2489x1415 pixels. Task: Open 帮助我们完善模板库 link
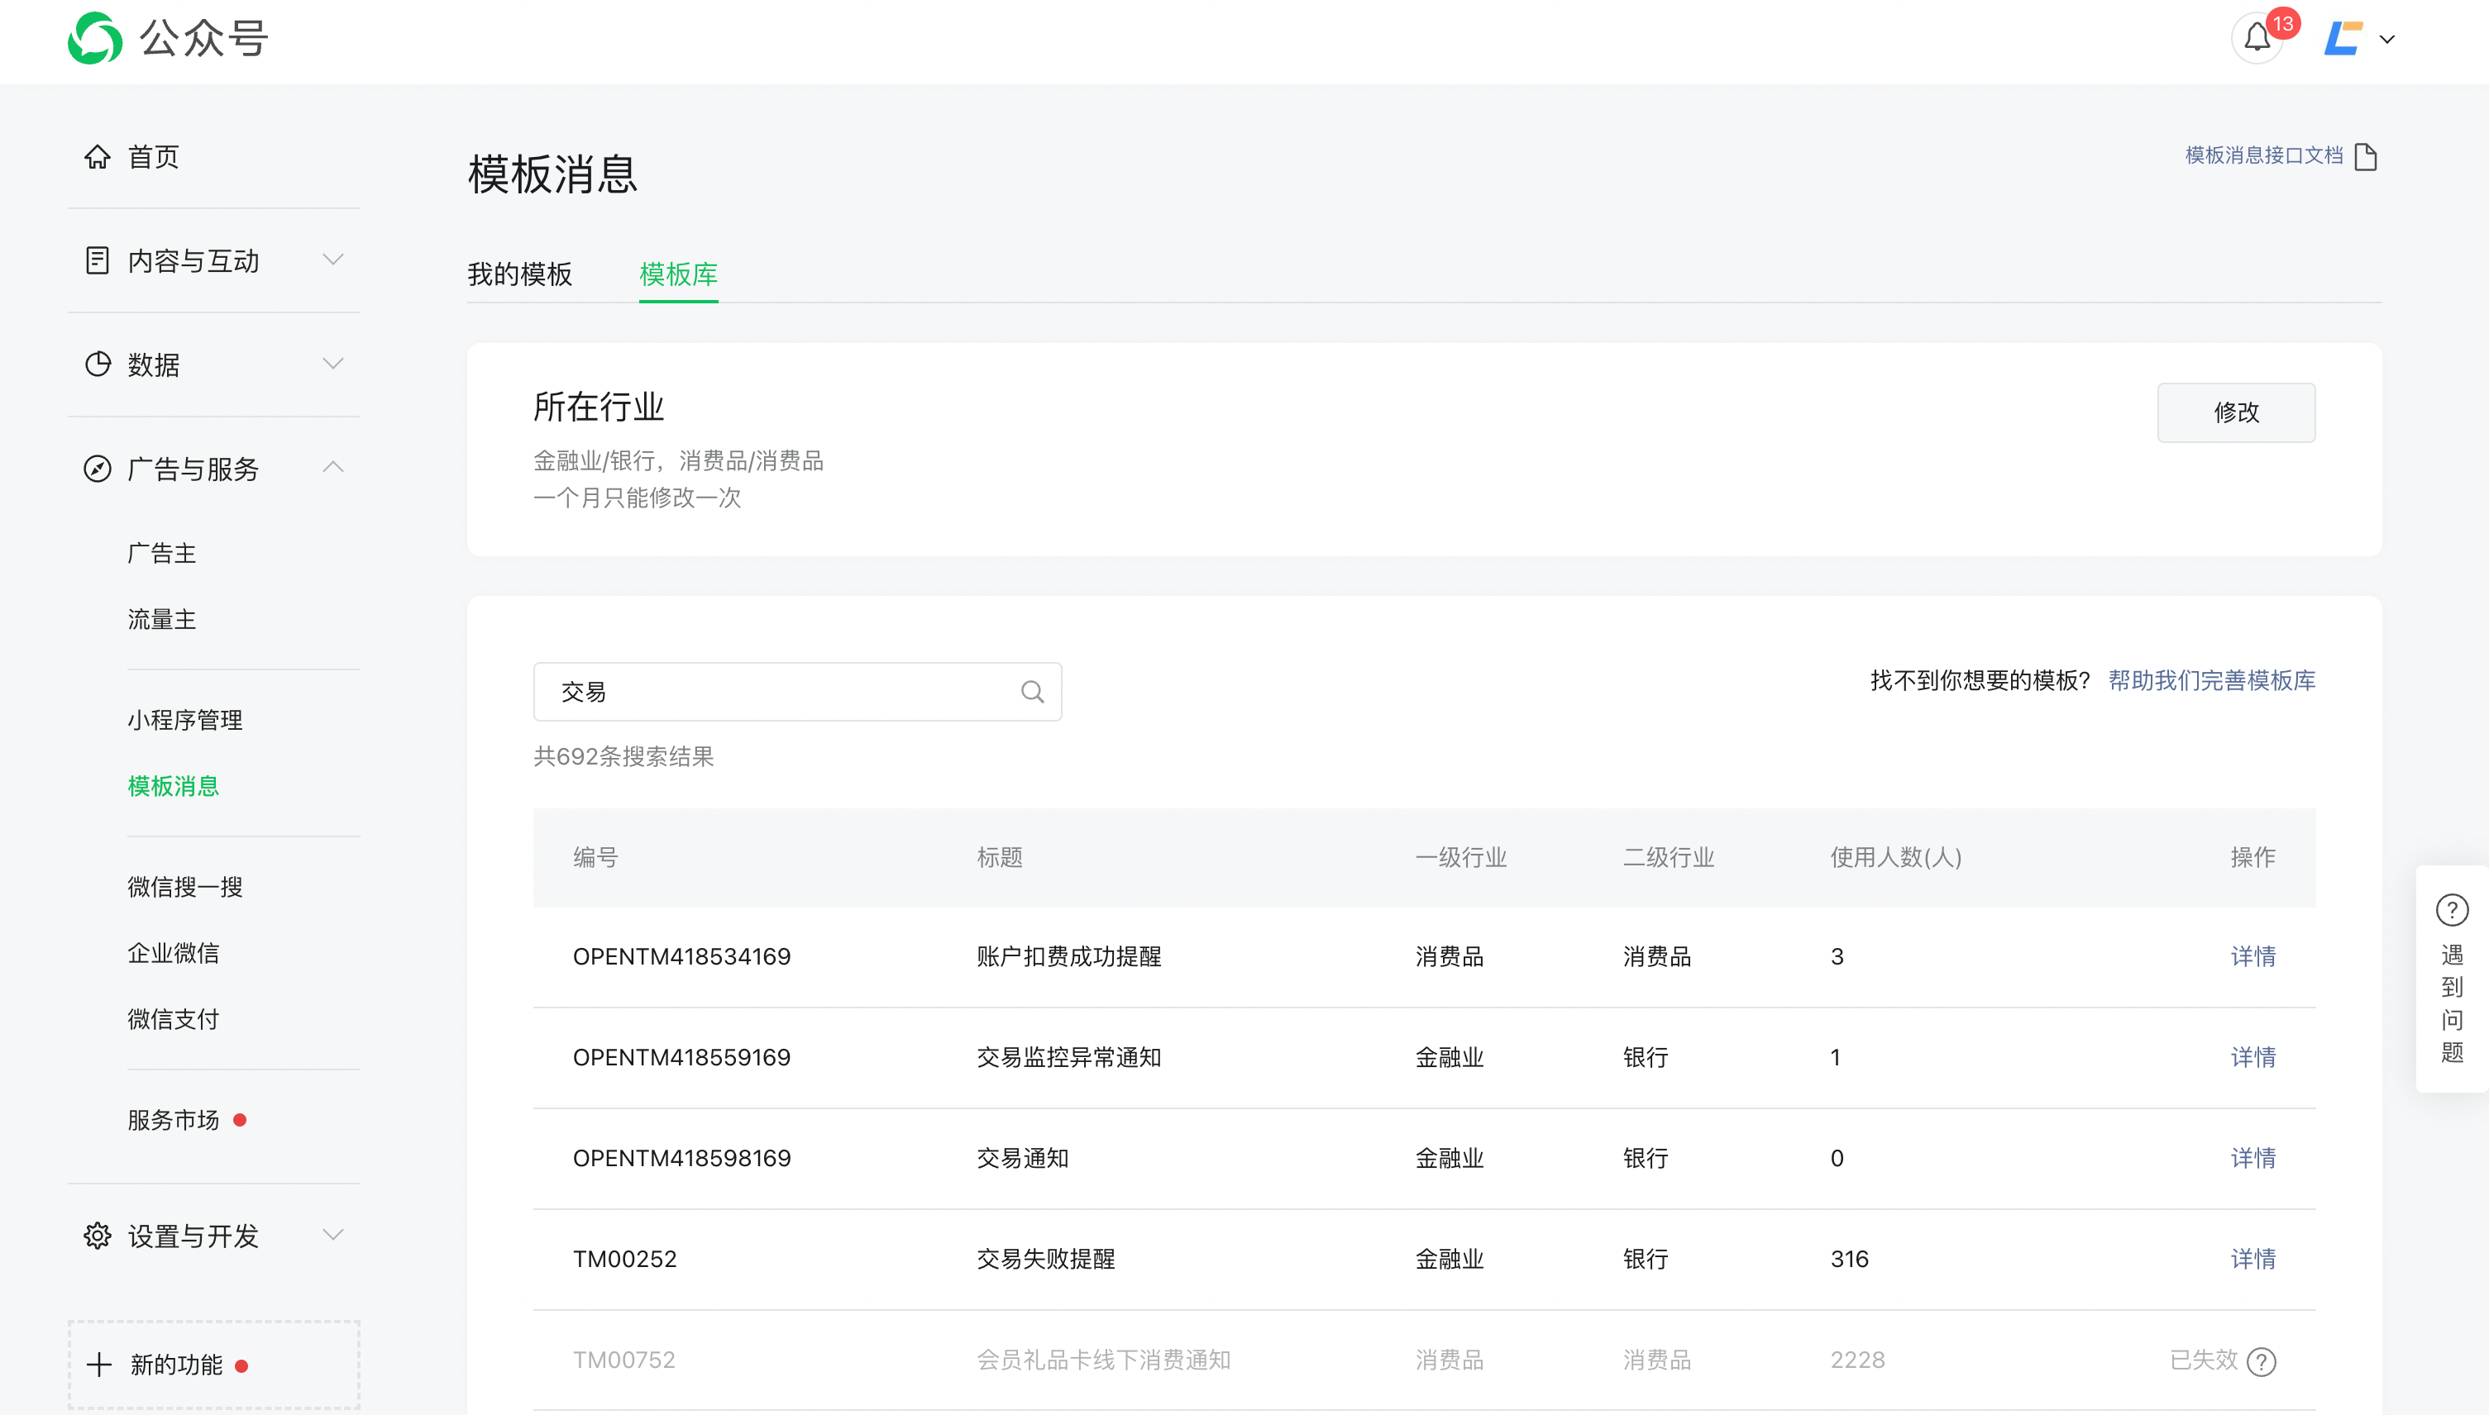pos(2211,680)
